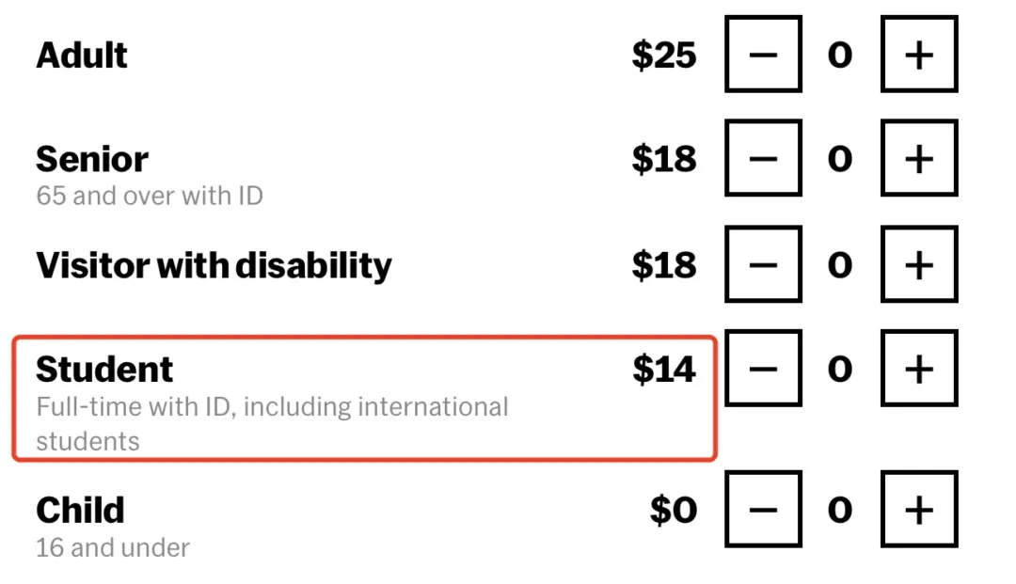
Task: Increase Adult ticket quantity with plus
Action: pyautogui.click(x=918, y=55)
